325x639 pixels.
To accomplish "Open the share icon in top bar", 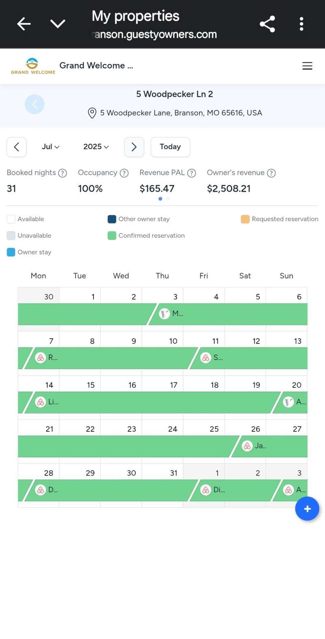I will tap(267, 24).
